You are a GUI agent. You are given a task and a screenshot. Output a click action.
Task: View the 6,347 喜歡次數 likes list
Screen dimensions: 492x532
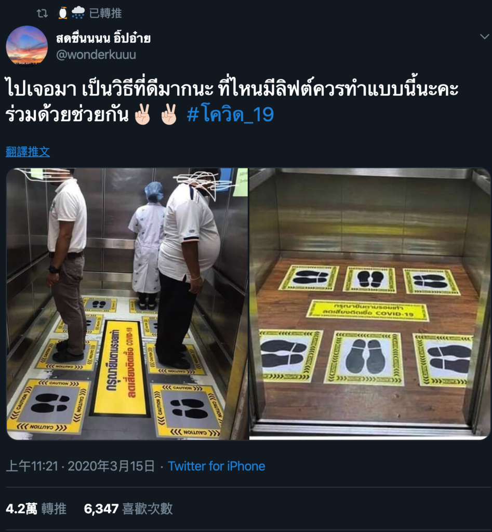[128, 509]
